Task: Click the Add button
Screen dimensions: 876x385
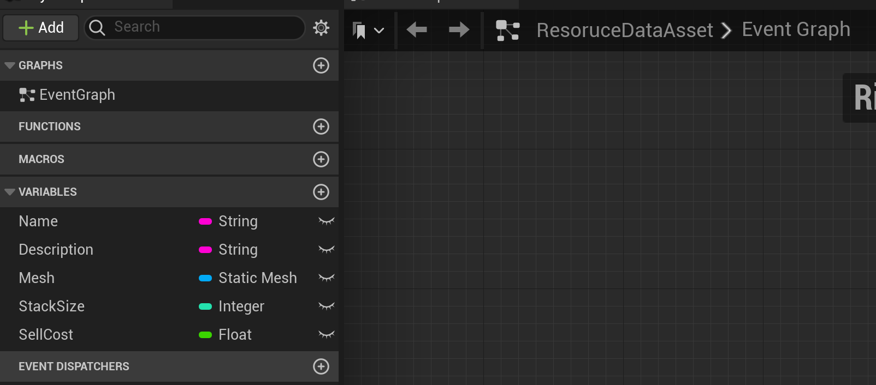Action: tap(41, 28)
